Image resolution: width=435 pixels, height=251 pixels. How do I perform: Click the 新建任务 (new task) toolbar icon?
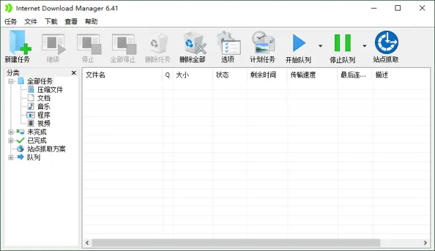19,42
